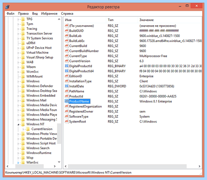The height and width of the screenshot is (180, 207).
Task: Click the tree pane scroll down arrow
Action: 59,162
